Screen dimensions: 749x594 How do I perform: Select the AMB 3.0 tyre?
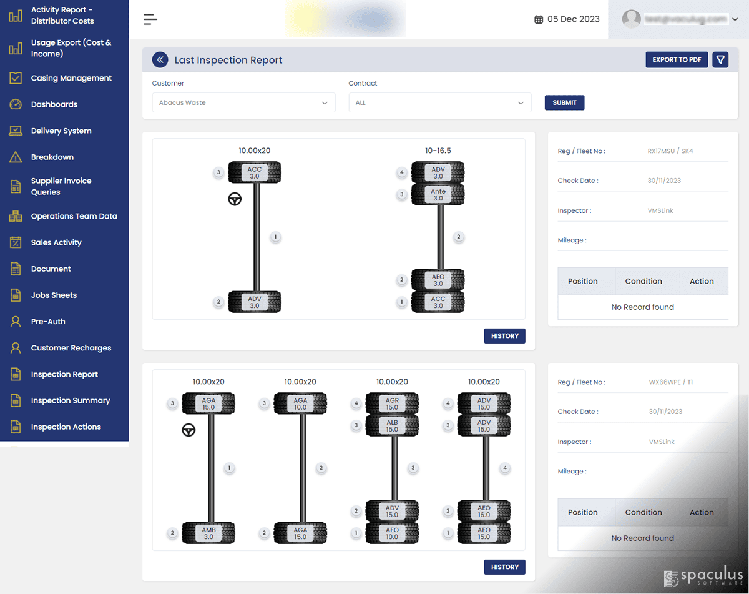click(x=208, y=533)
